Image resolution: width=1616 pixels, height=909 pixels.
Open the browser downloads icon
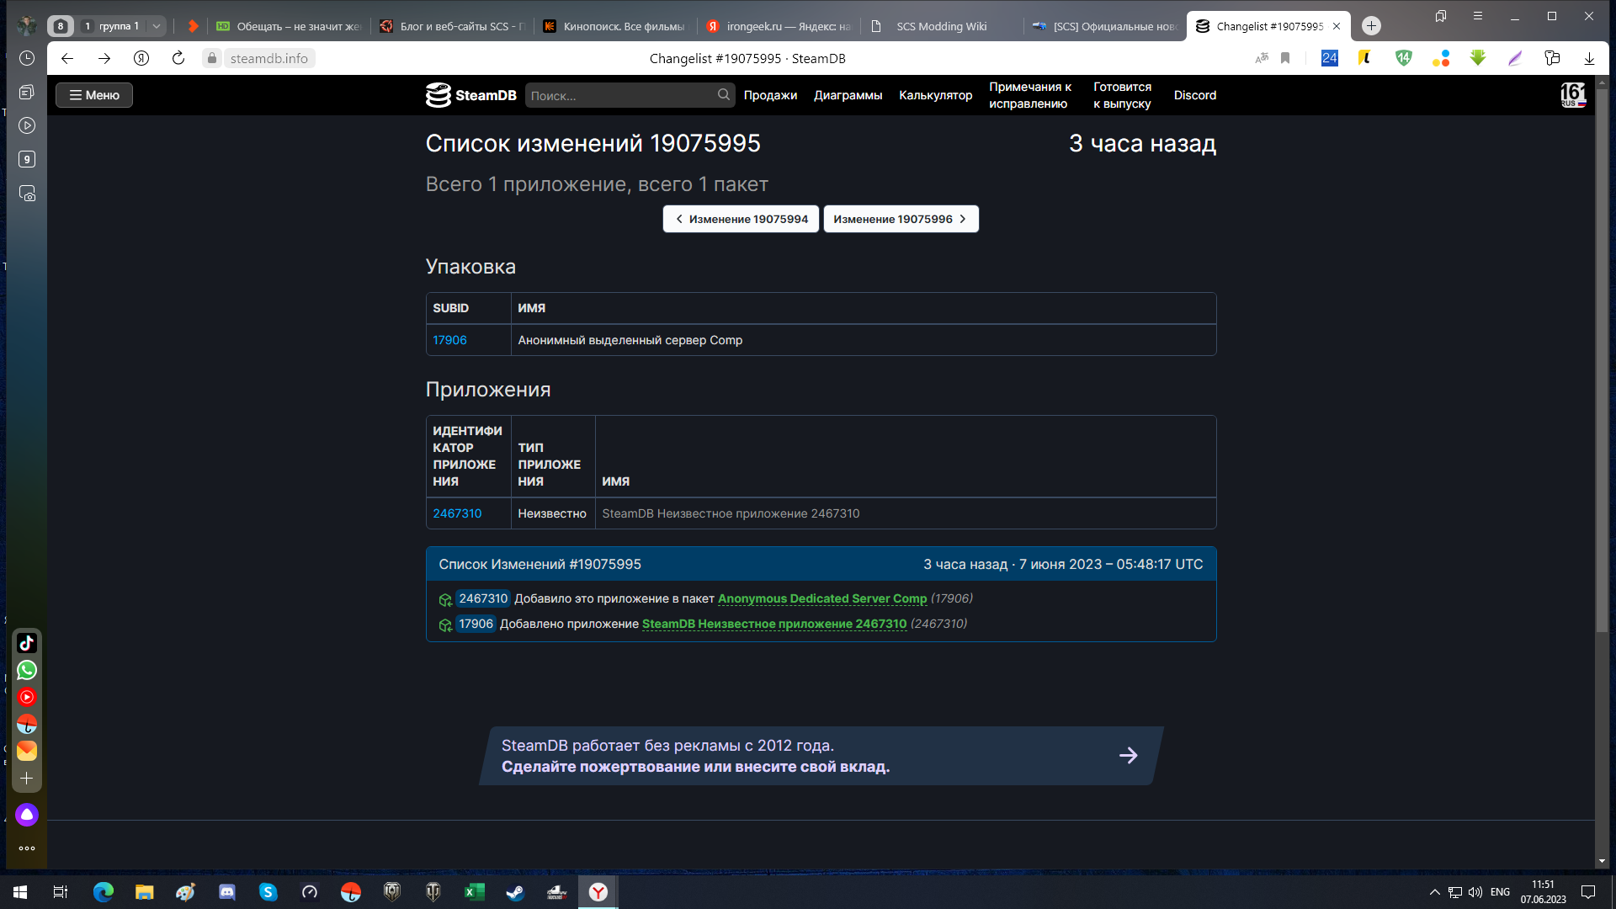tap(1589, 58)
